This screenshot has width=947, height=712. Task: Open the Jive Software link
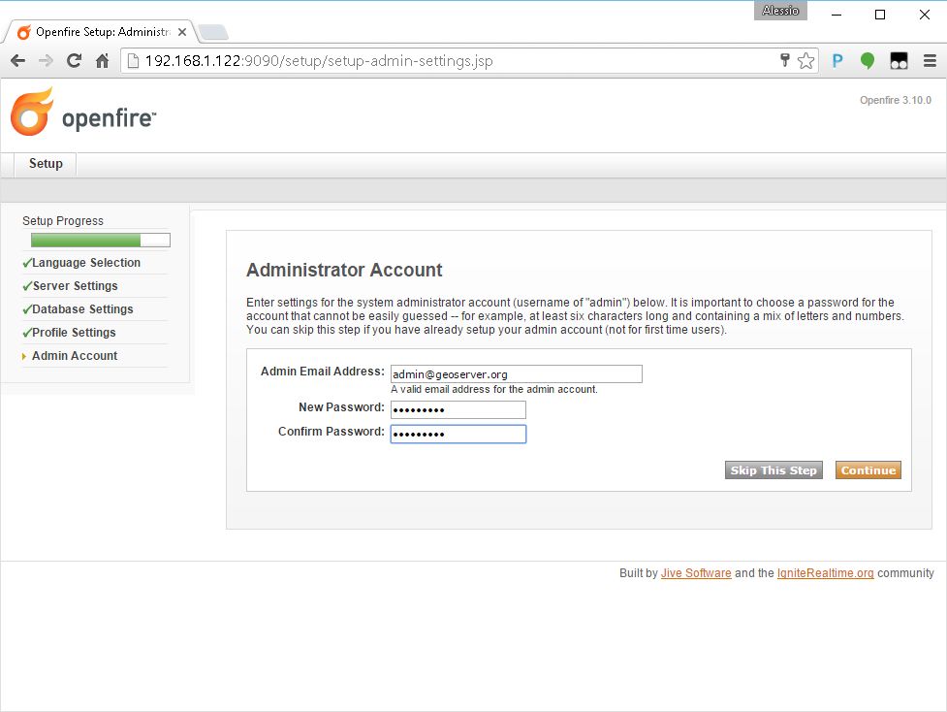point(696,573)
